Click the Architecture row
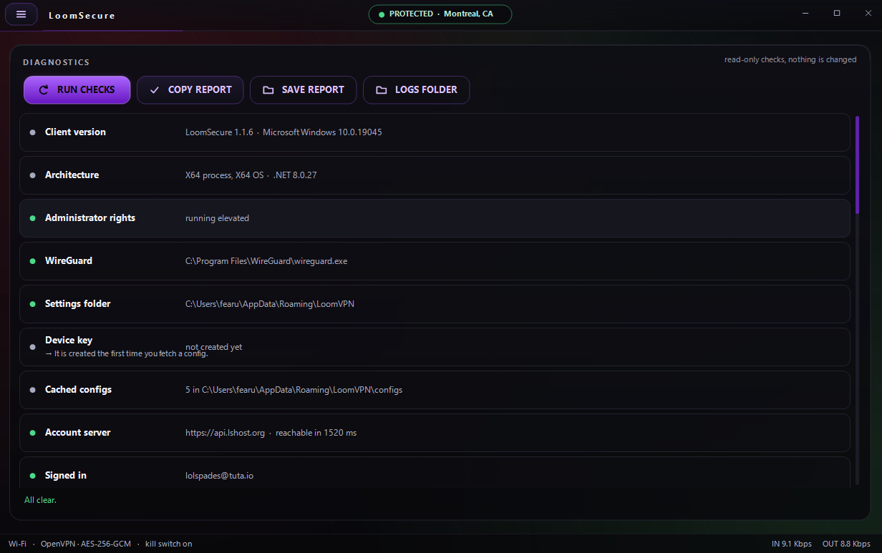The width and height of the screenshot is (882, 553). click(x=435, y=175)
